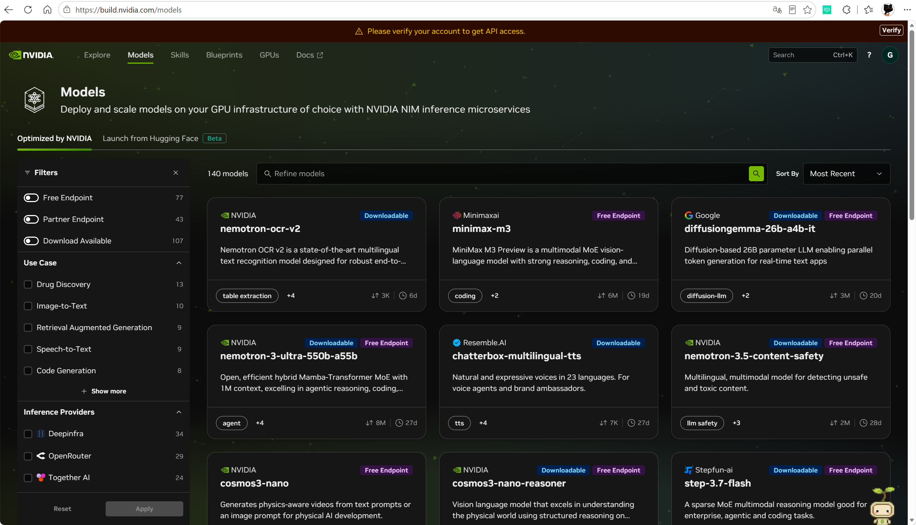Open reader view icon in address bar

(792, 10)
